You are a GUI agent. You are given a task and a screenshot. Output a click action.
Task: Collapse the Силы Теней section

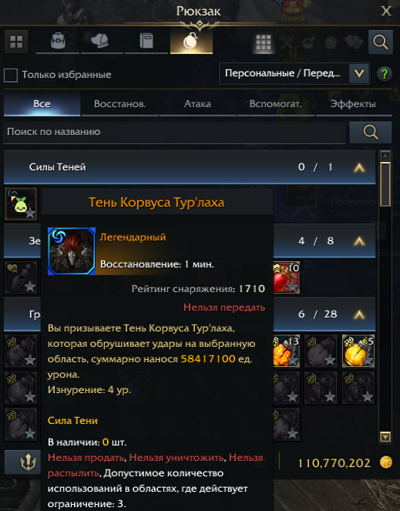tap(359, 167)
